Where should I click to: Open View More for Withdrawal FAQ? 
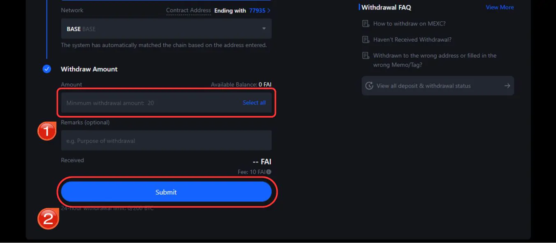coord(500,7)
